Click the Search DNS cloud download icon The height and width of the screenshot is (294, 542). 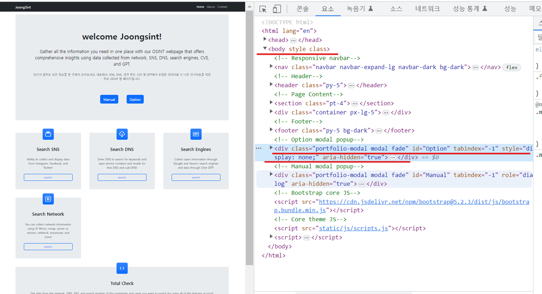[122, 134]
